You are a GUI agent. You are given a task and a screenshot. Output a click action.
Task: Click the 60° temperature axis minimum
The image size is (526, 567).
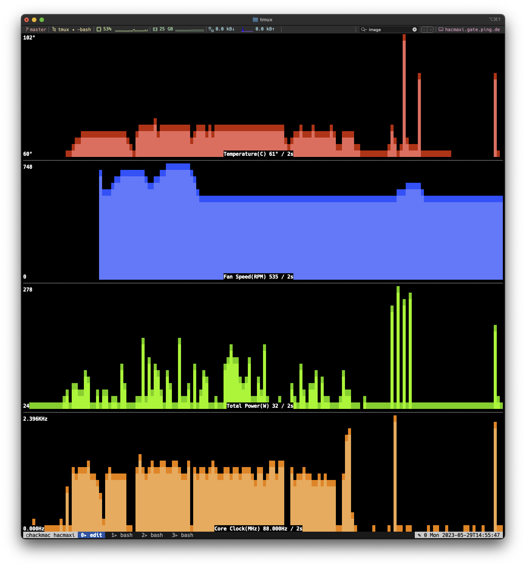[28, 154]
